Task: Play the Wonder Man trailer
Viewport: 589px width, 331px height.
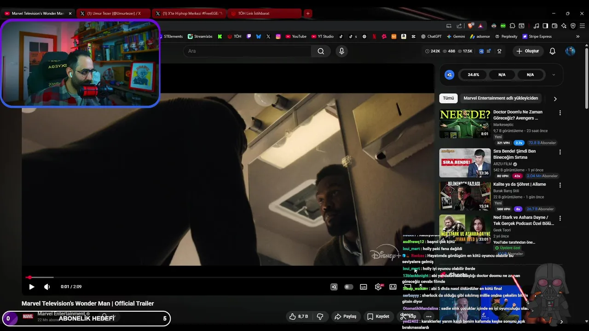Action: coord(31,287)
